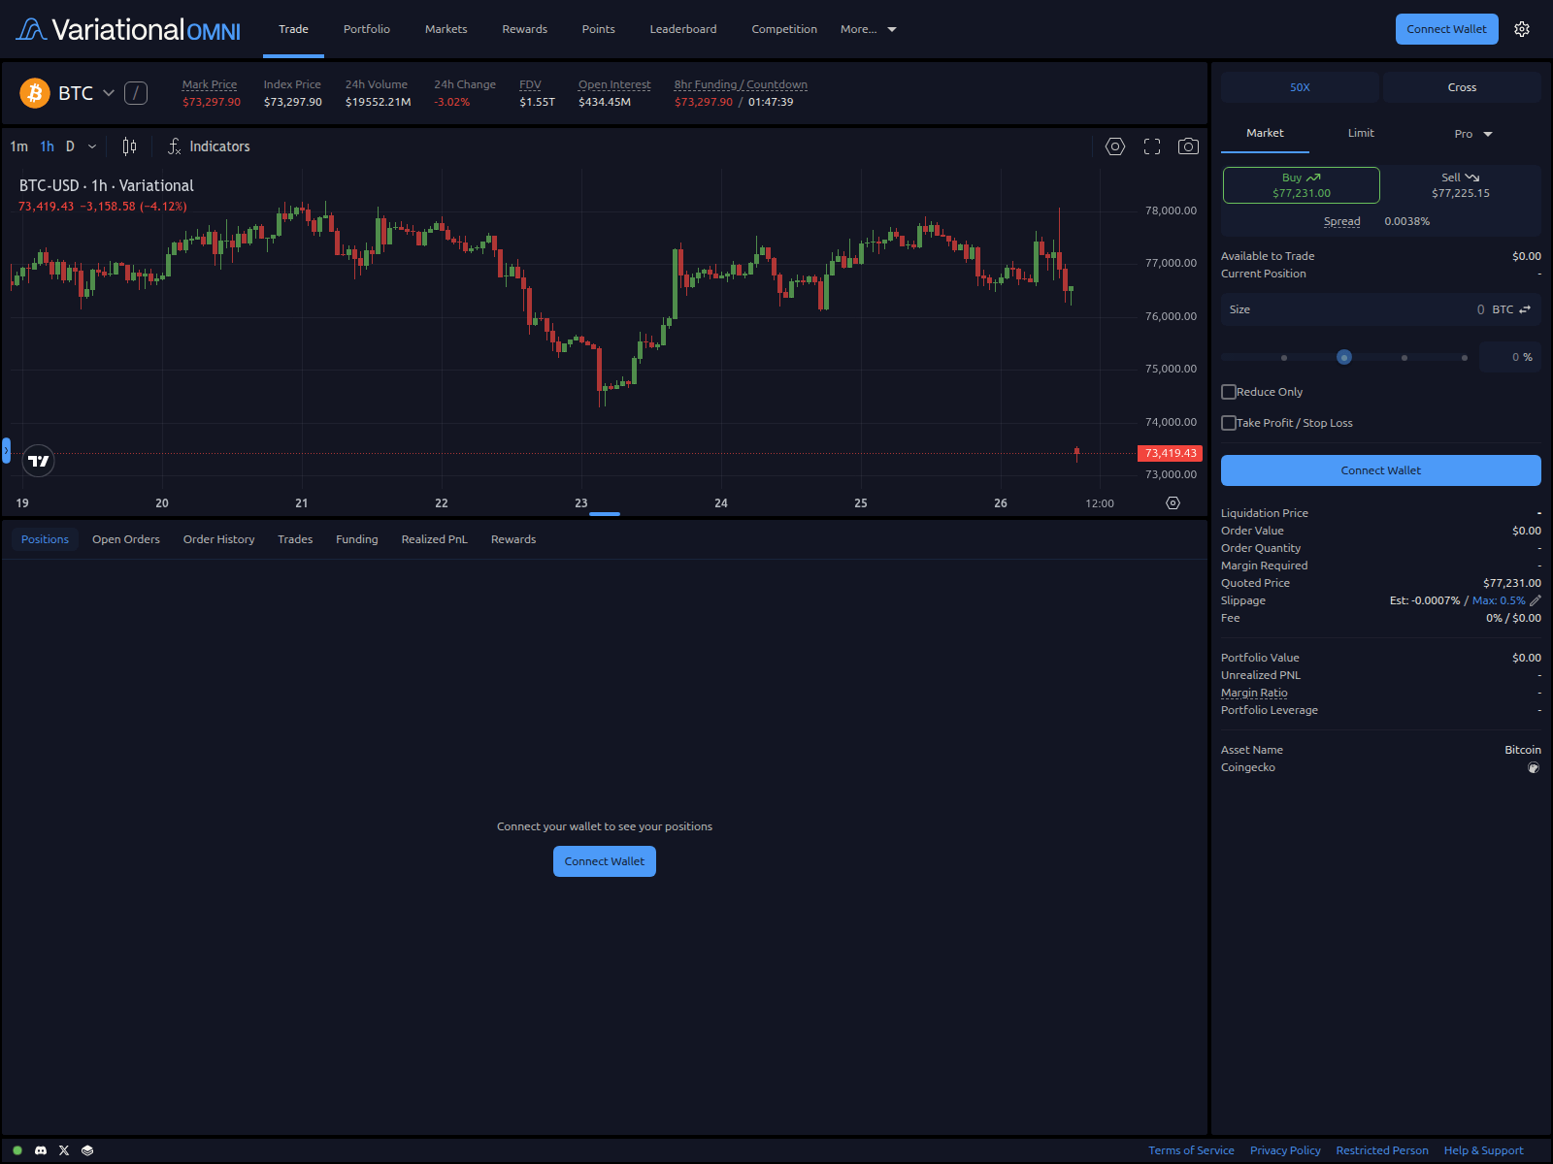The height and width of the screenshot is (1164, 1553).
Task: Click the order size percentage slider handle
Action: (x=1344, y=357)
